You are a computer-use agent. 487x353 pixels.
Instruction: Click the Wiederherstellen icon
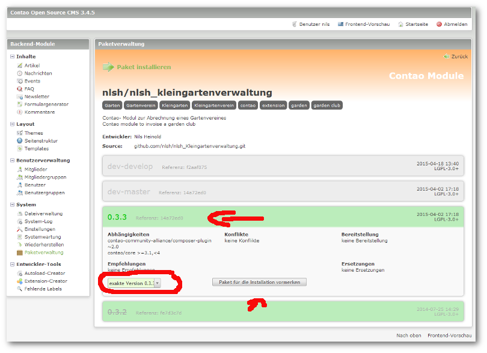(20, 245)
